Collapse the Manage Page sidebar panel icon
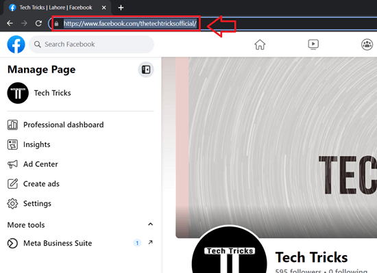This screenshot has width=377, height=273. tap(146, 70)
